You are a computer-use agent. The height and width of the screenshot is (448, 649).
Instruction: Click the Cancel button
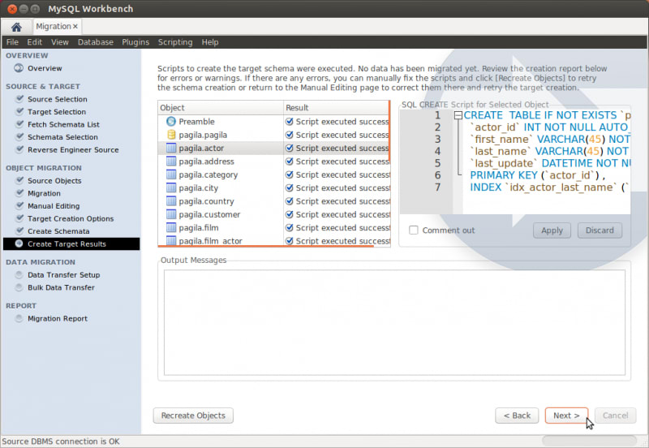[x=615, y=416]
